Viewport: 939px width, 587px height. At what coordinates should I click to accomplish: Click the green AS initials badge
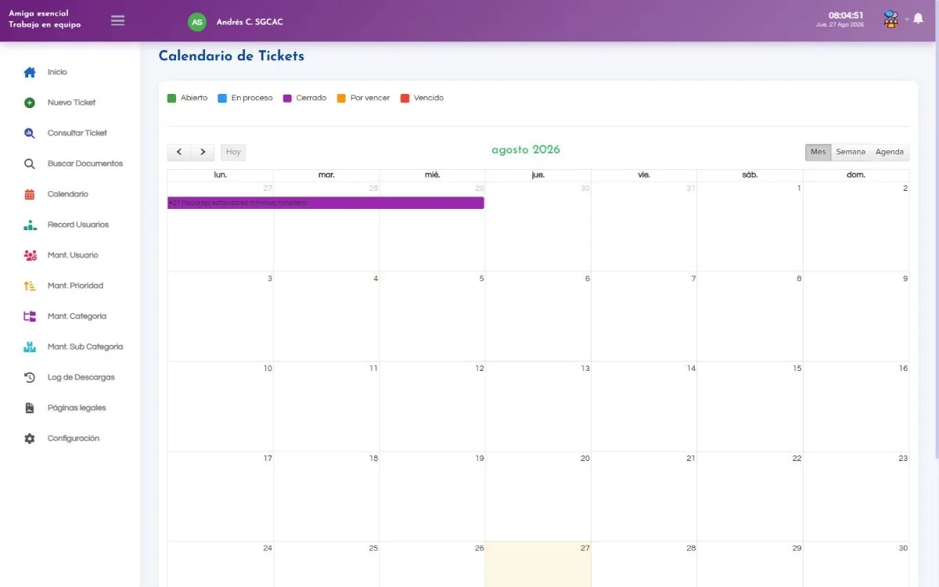[x=197, y=22]
